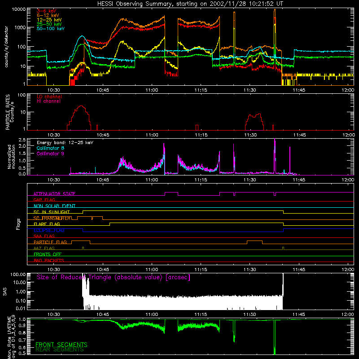359x359 pixels.
Task: Select the LO channel legend label
Action: (x=49, y=96)
